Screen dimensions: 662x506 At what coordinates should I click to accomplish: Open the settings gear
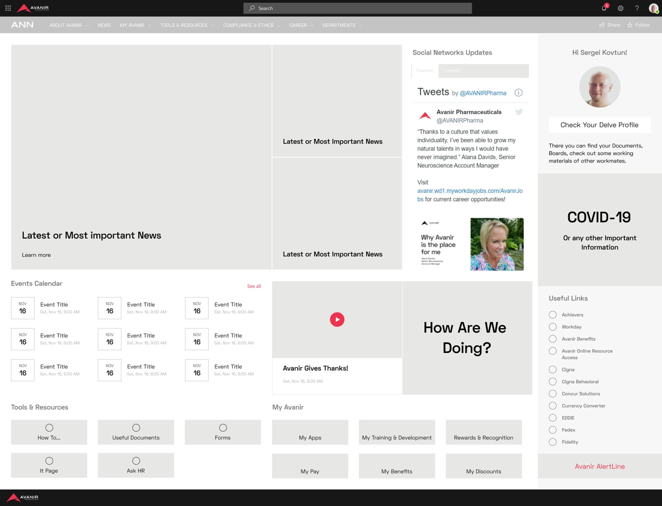pos(621,8)
